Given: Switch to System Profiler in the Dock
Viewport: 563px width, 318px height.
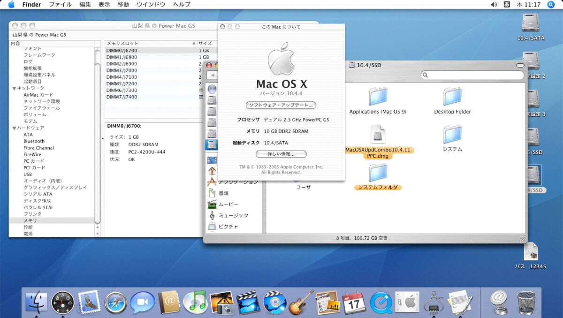Looking at the screenshot, I should pyautogui.click(x=434, y=303).
